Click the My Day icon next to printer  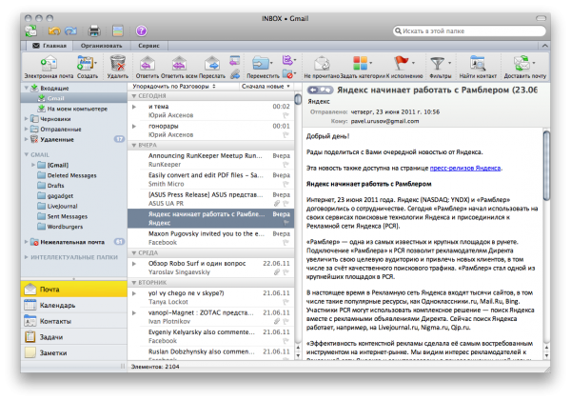click(x=118, y=31)
